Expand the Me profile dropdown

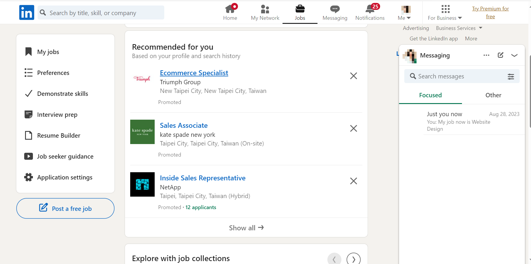[x=404, y=12]
